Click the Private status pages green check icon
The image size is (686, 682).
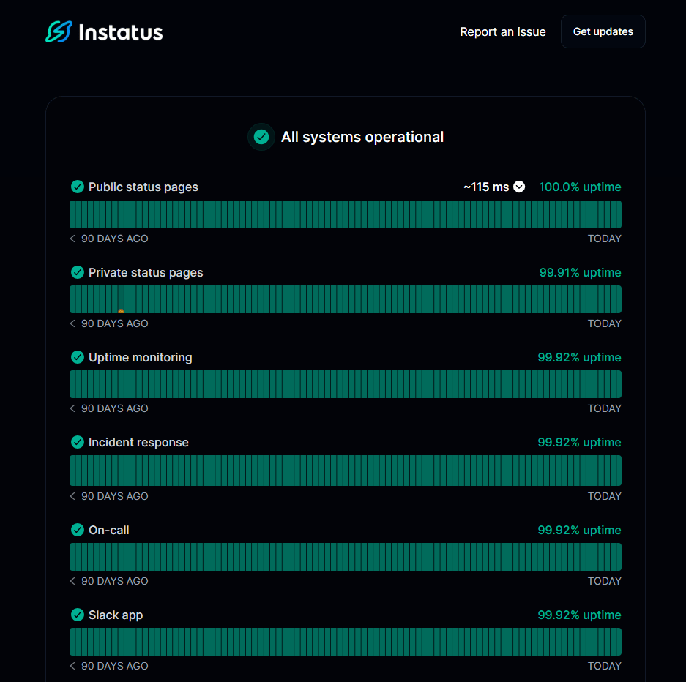click(x=78, y=272)
